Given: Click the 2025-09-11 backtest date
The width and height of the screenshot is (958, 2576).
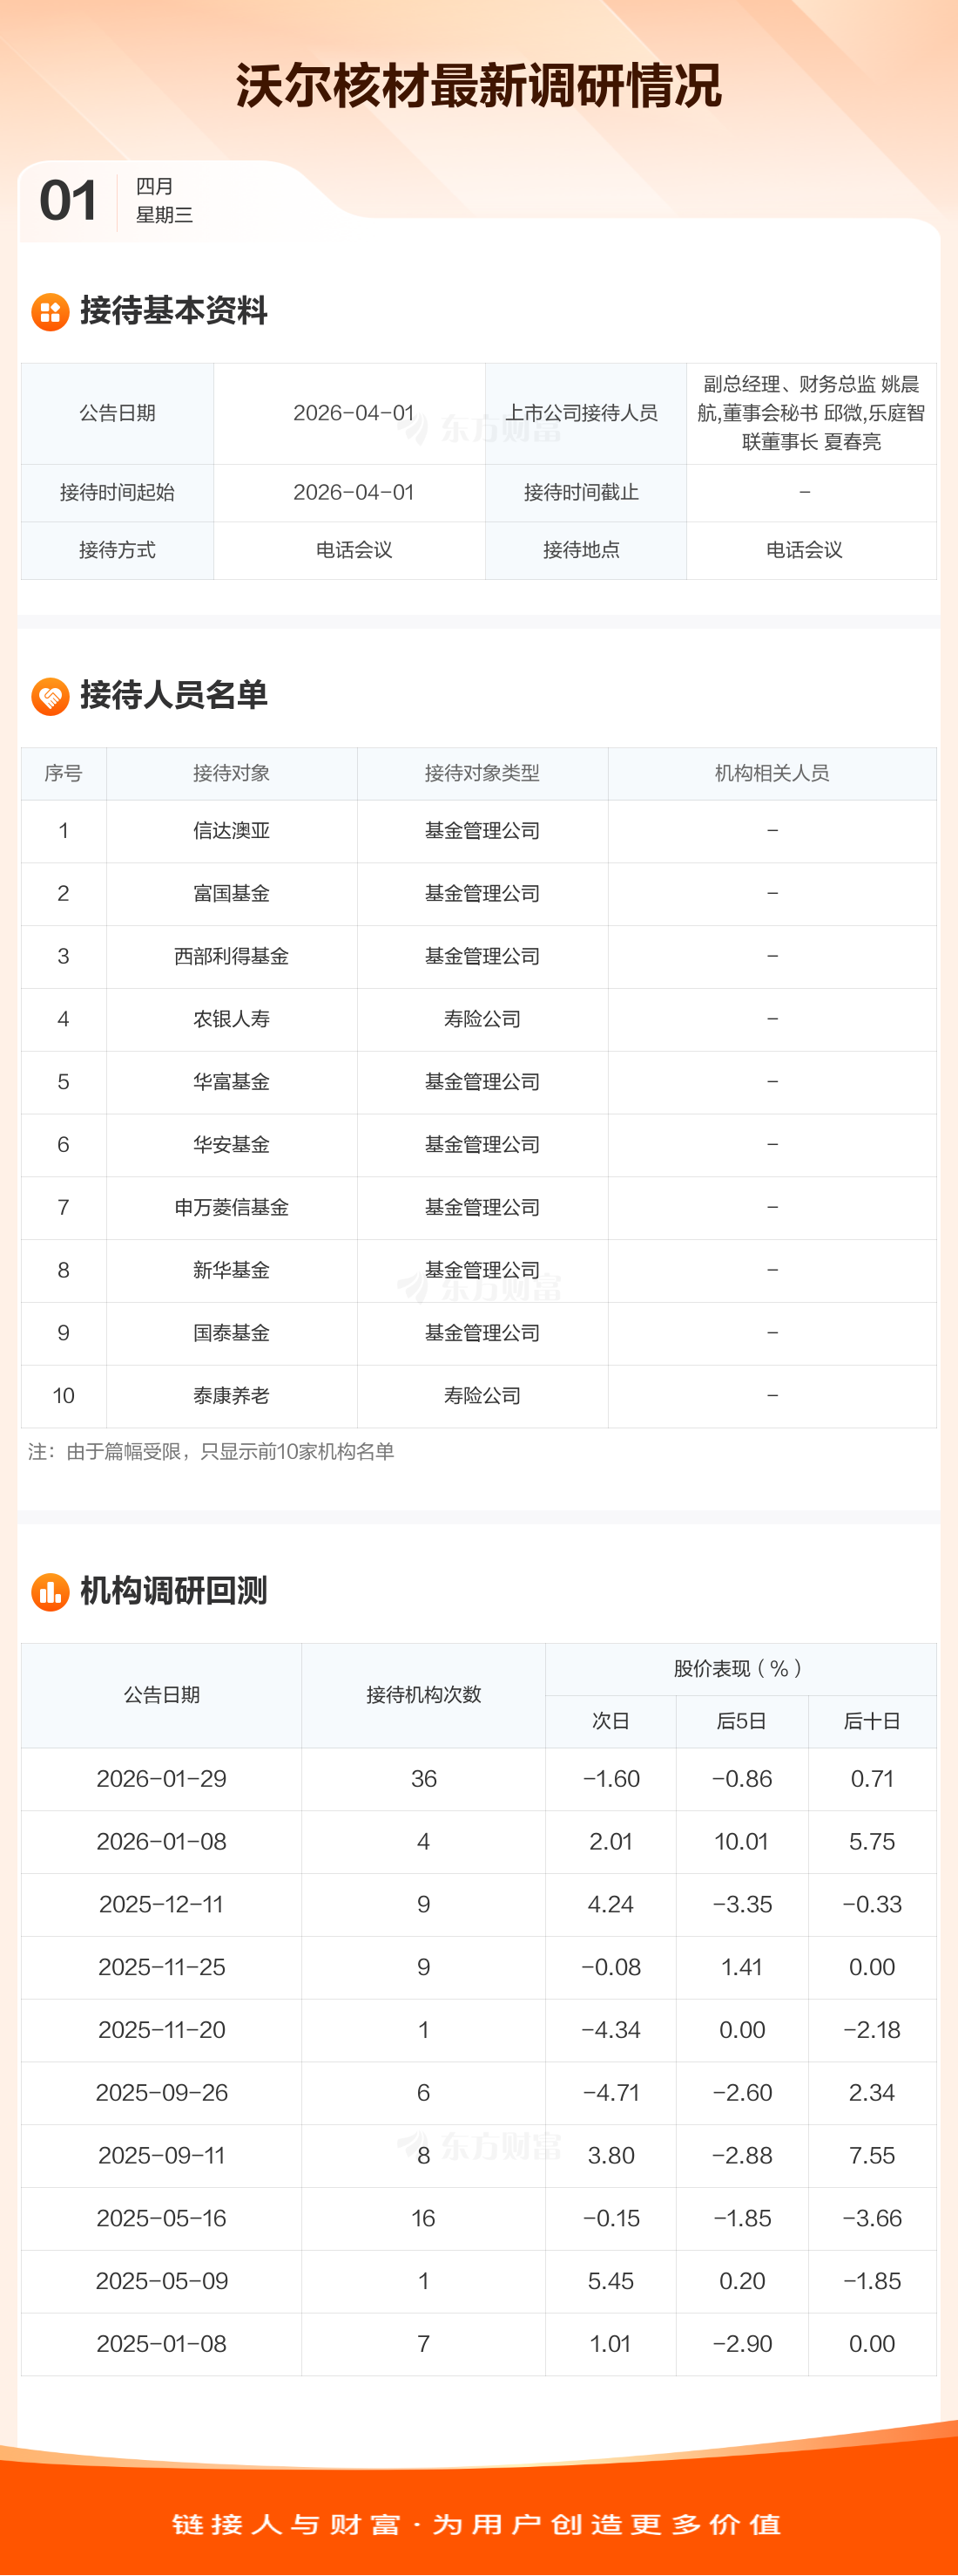Looking at the screenshot, I should [x=161, y=2155].
